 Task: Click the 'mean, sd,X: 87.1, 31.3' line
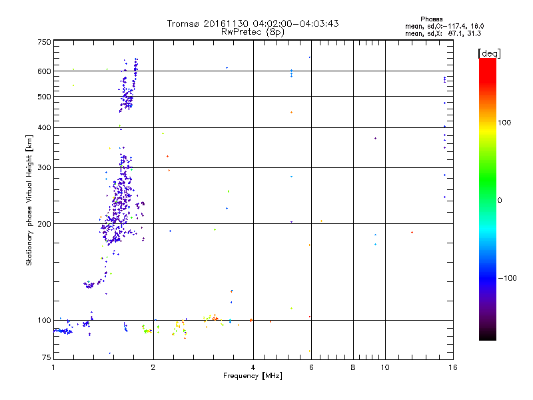(x=443, y=33)
